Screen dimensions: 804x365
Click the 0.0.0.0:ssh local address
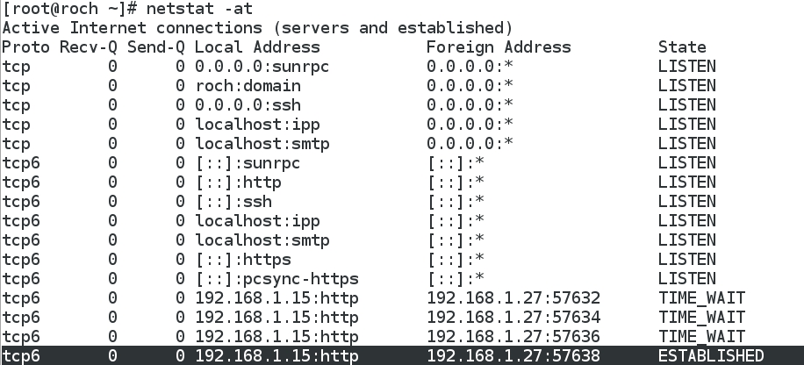tap(248, 105)
